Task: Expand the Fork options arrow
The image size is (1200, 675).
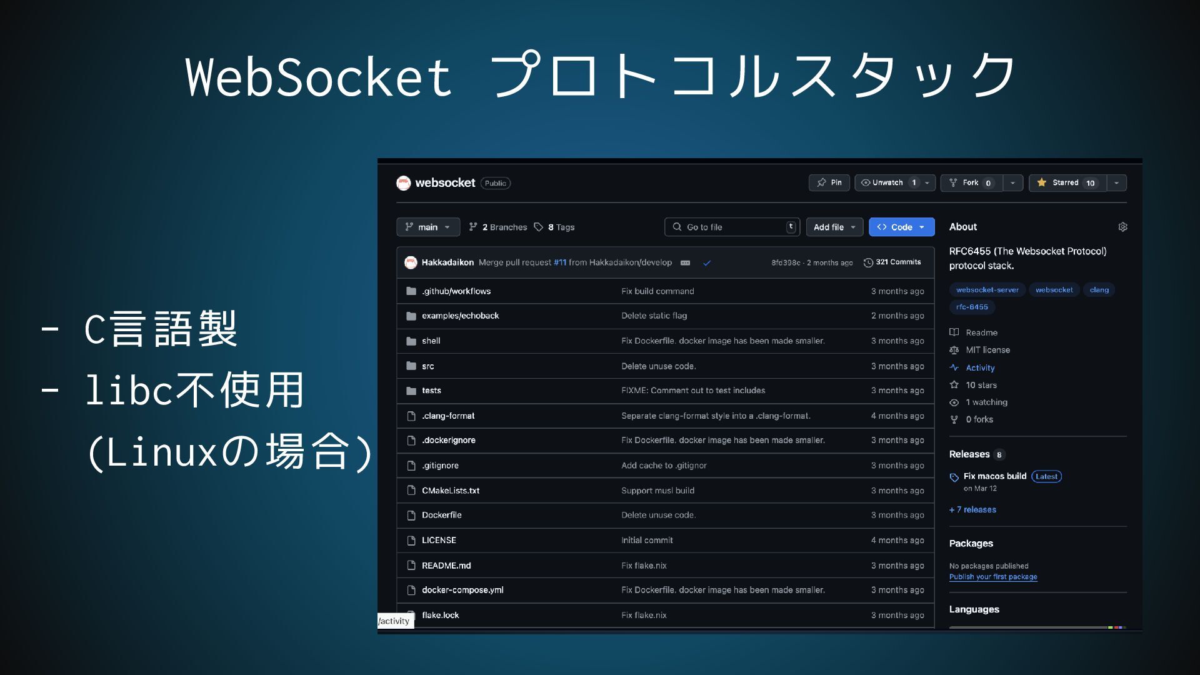Action: [1012, 182]
